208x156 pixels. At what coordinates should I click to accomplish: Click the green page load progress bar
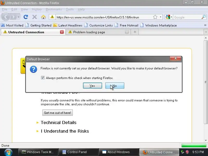(194, 146)
